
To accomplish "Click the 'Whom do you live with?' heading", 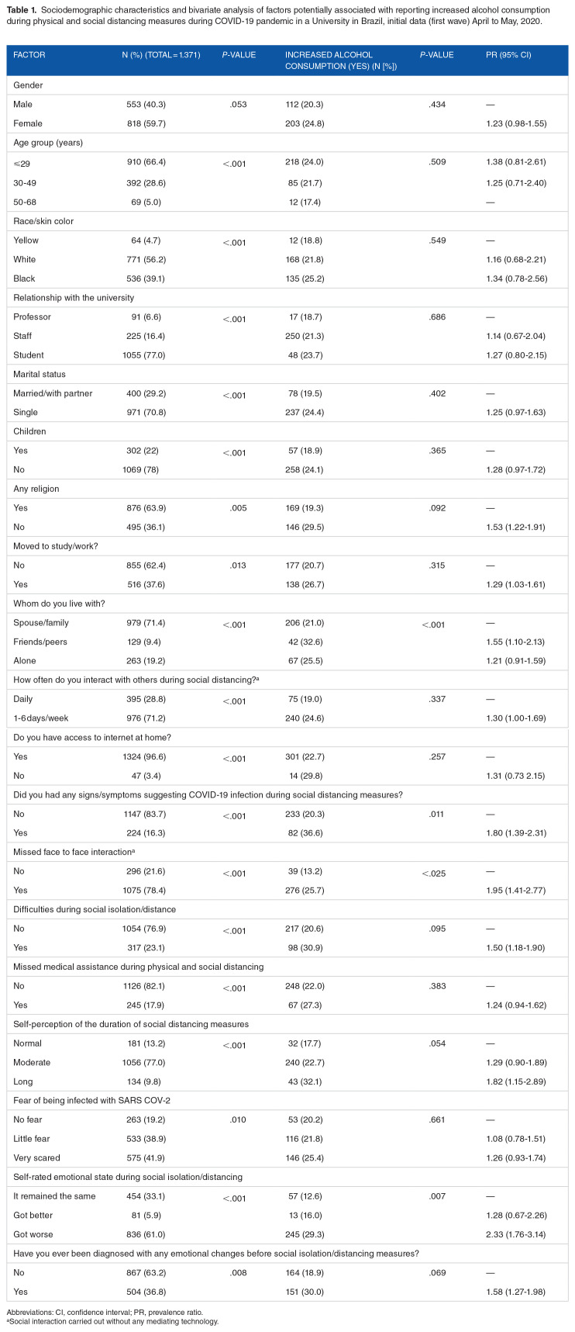I will (55, 604).
